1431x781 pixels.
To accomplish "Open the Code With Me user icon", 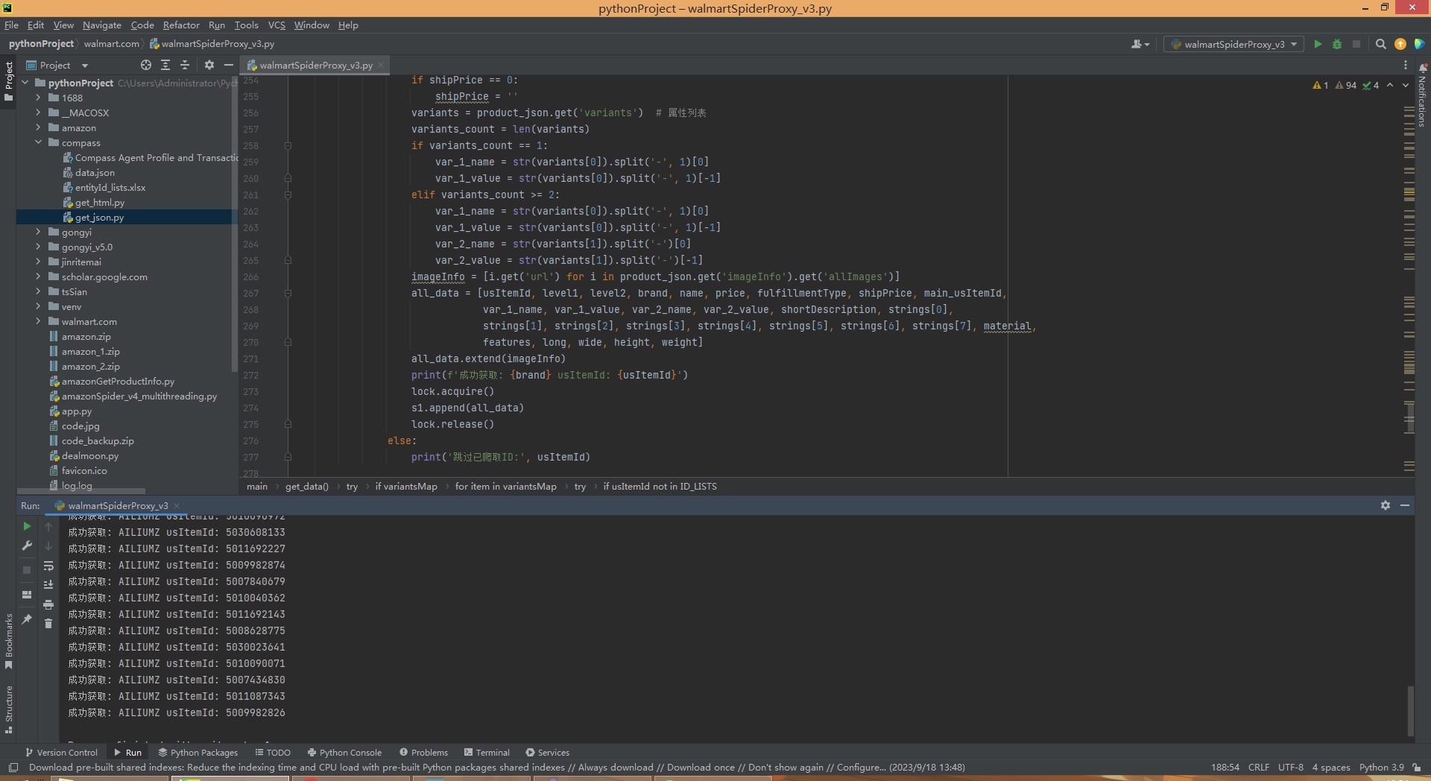I will coord(1140,44).
